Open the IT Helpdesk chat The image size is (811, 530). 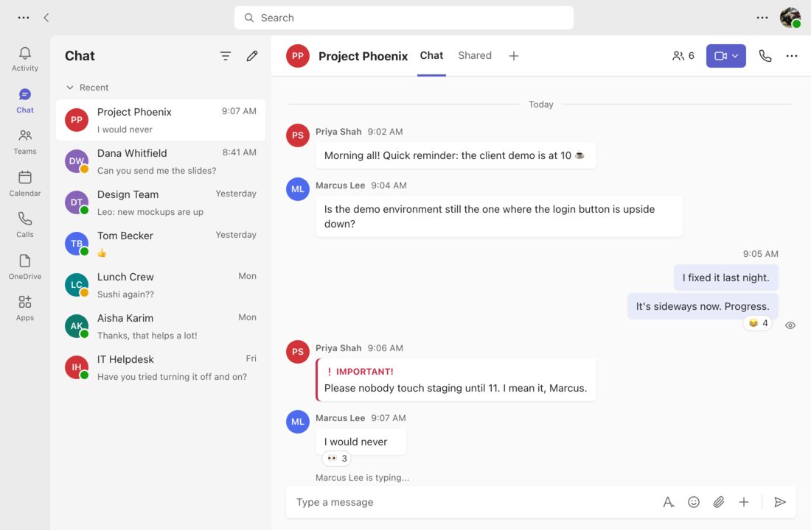[160, 367]
